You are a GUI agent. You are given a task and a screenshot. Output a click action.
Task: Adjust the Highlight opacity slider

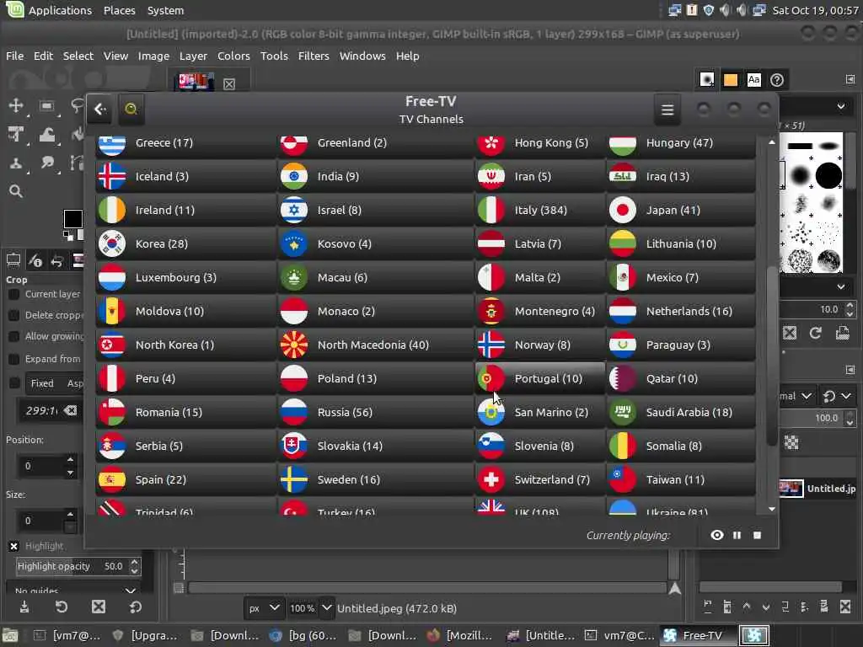tap(72, 566)
